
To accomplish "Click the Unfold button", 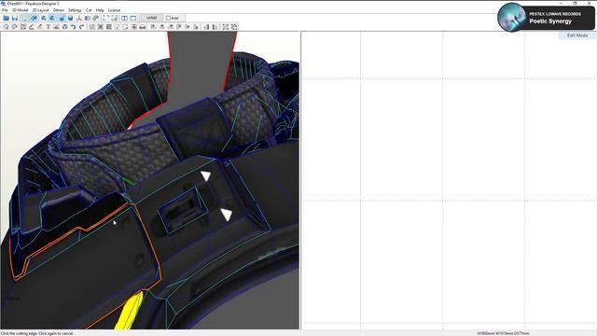I will [x=151, y=18].
